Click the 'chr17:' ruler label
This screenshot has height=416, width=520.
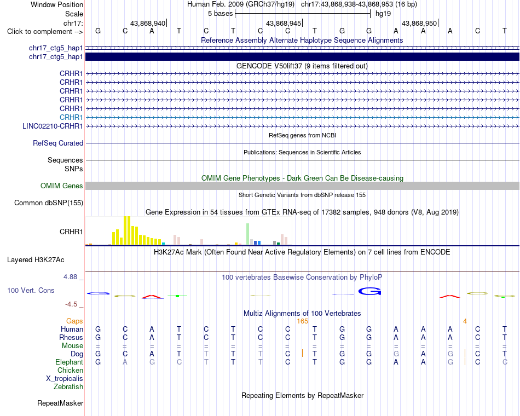73,23
